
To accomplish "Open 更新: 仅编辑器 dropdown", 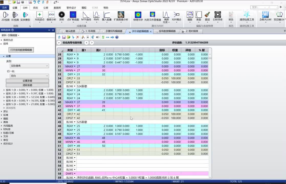I will [x=10, y=35].
